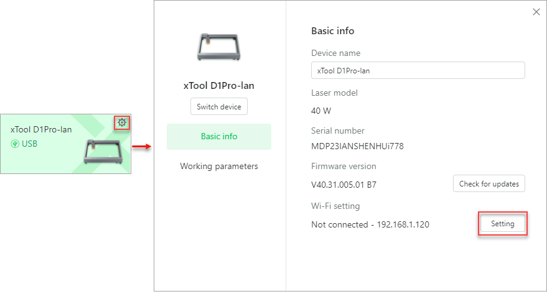Click the Basic info section heading
This screenshot has width=547, height=294.
point(332,31)
